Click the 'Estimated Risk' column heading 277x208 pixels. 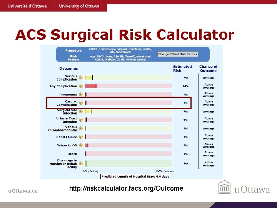[x=182, y=69]
